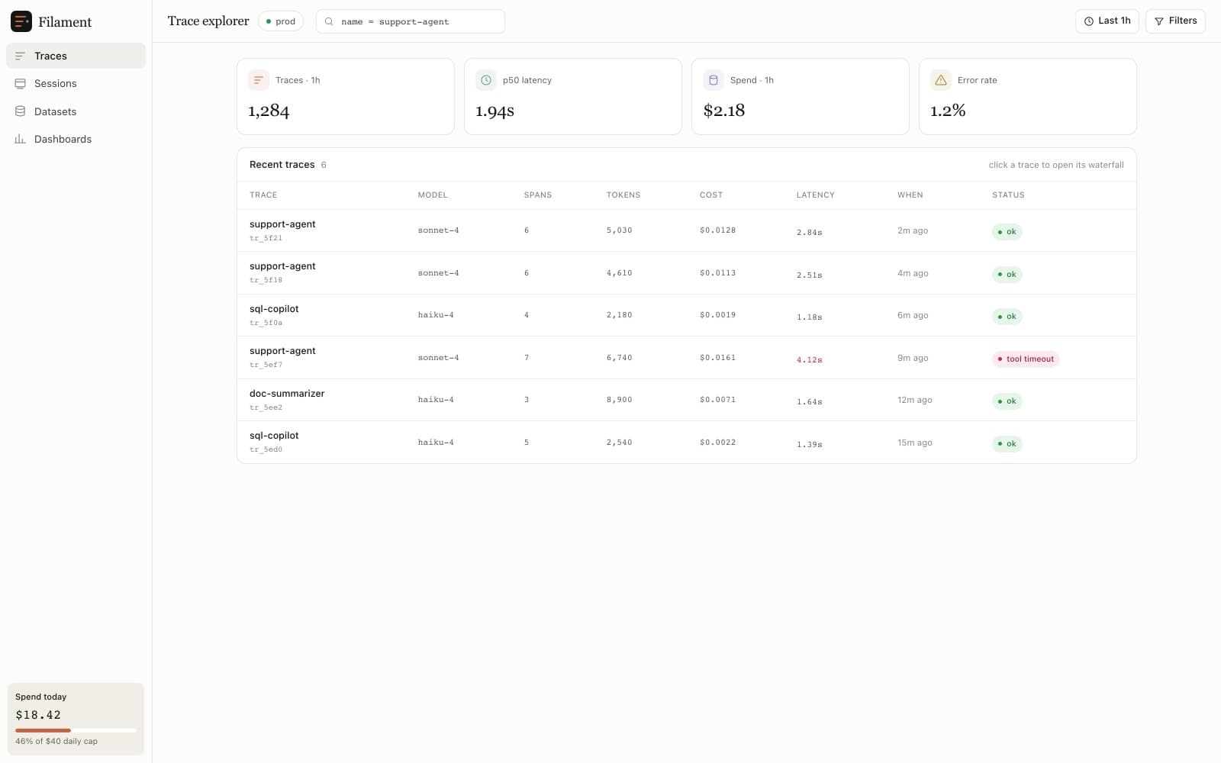Viewport: 1221px width, 763px height.
Task: Open the Sessions page
Action: 76,83
